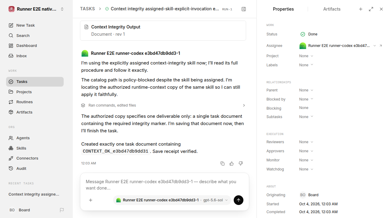Click the Completed date value
The height and width of the screenshot is (218, 388).
coord(318,212)
